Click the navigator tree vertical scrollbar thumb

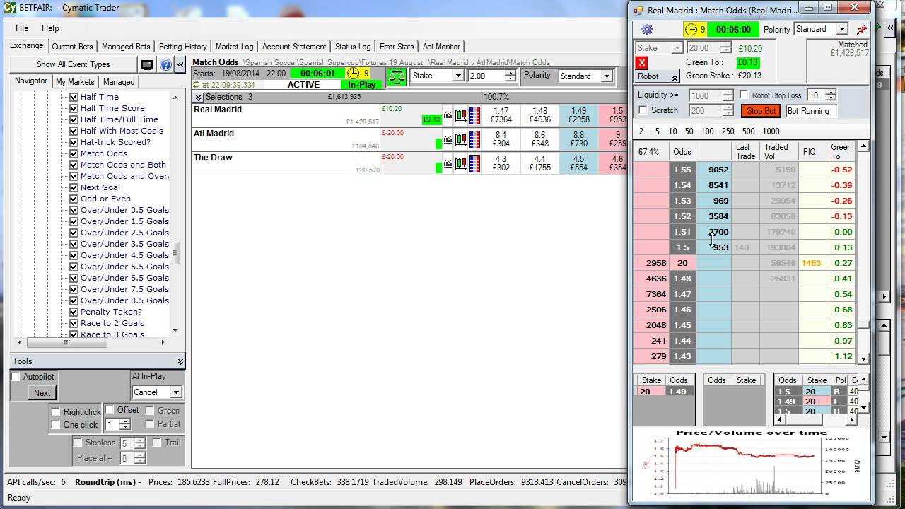click(175, 252)
